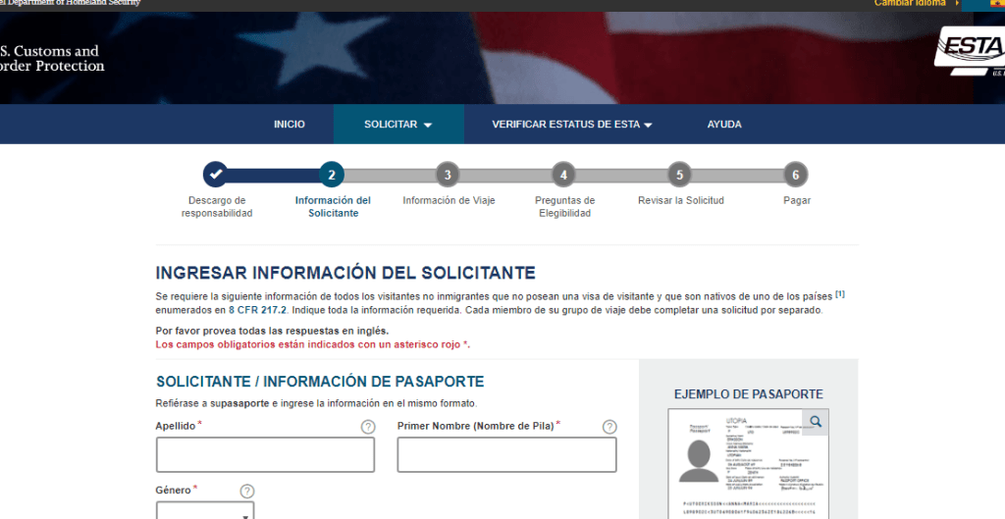Click magnifier icon on passport example
This screenshot has height=519, width=1005.
pyautogui.click(x=816, y=423)
